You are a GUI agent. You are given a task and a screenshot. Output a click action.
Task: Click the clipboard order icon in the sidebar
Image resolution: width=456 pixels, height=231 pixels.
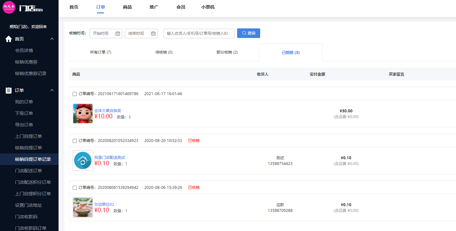[9, 90]
